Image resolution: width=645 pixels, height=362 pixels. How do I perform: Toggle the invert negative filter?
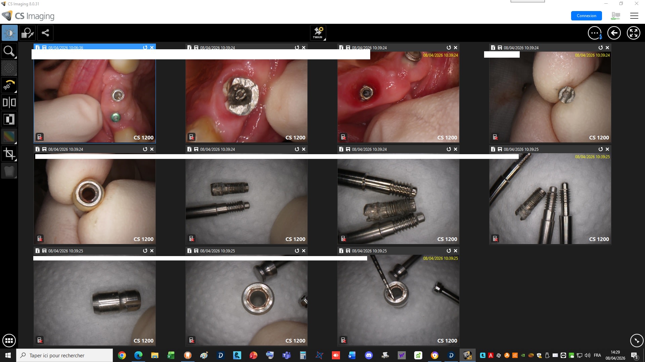tap(9, 119)
